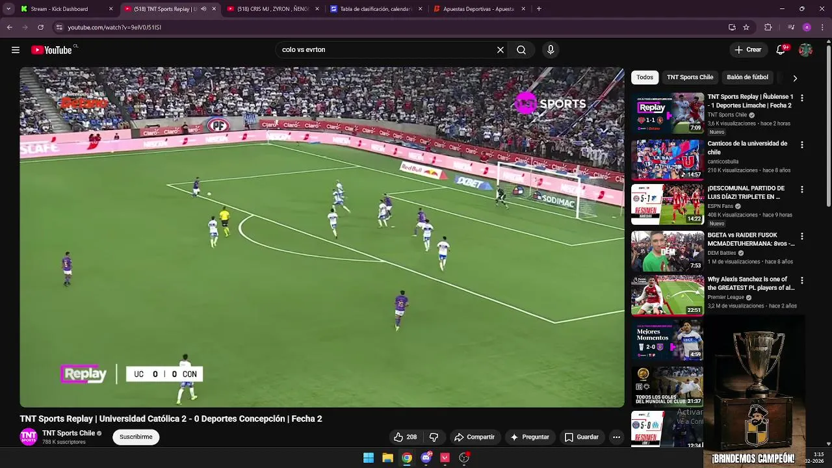Click the Preguntar button
The height and width of the screenshot is (468, 832).
coord(530,437)
